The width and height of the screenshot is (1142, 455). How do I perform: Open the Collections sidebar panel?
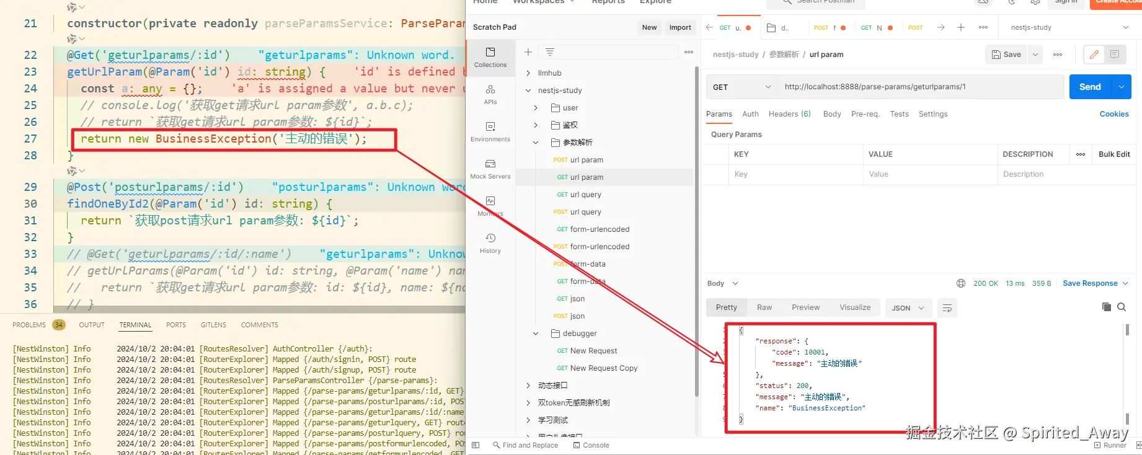(490, 58)
